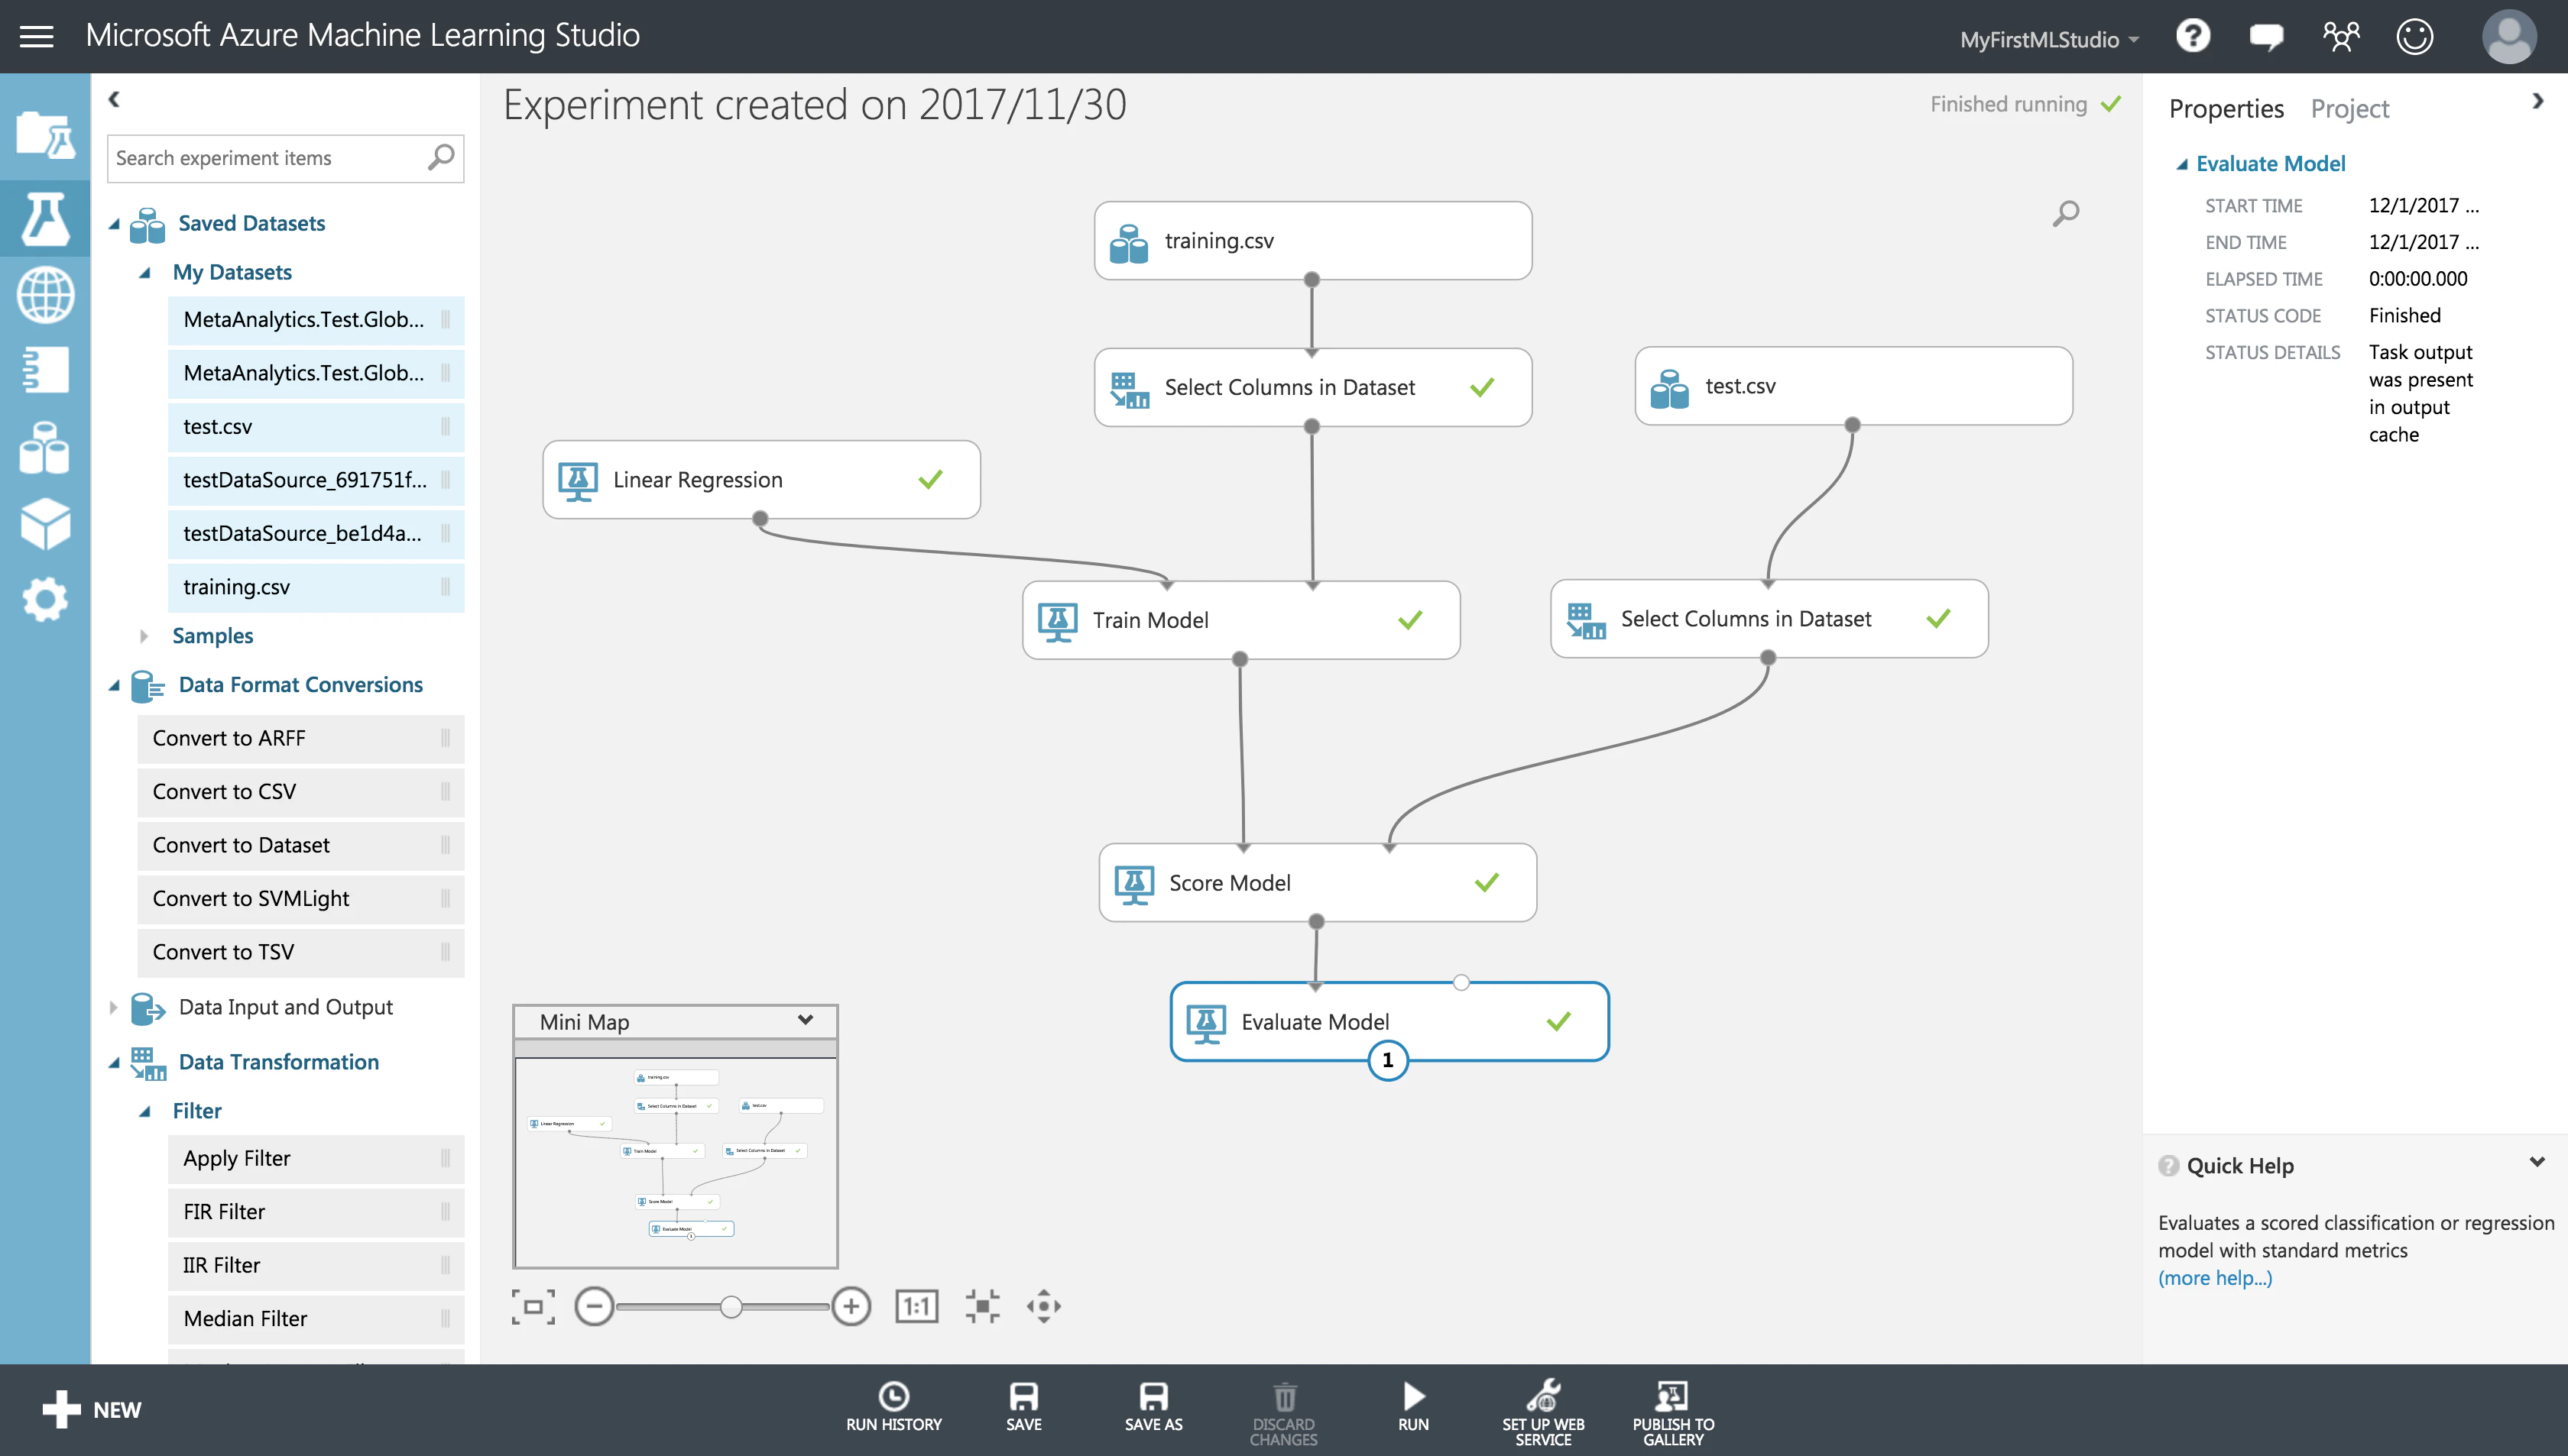Click the 1:1 actual size icon

pos(916,1306)
